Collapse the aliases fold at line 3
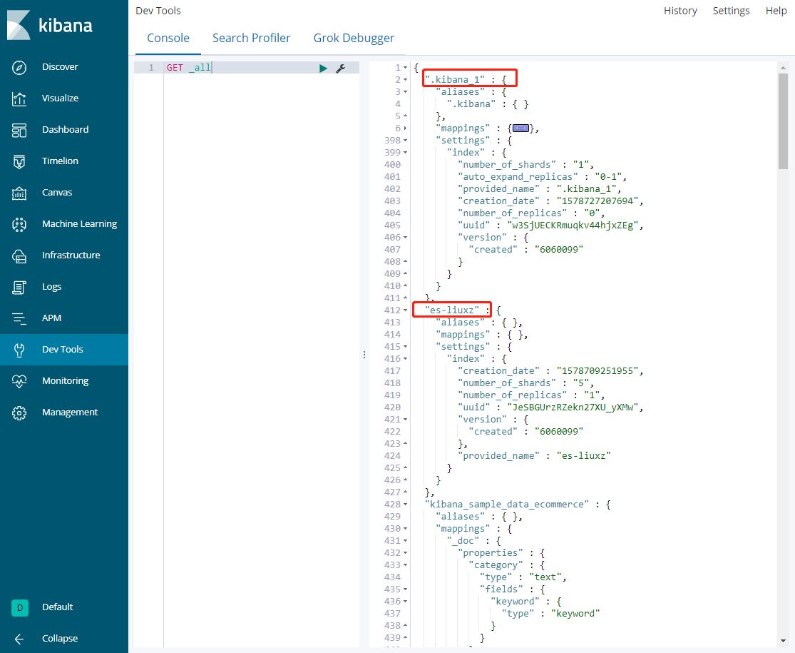 pos(405,92)
